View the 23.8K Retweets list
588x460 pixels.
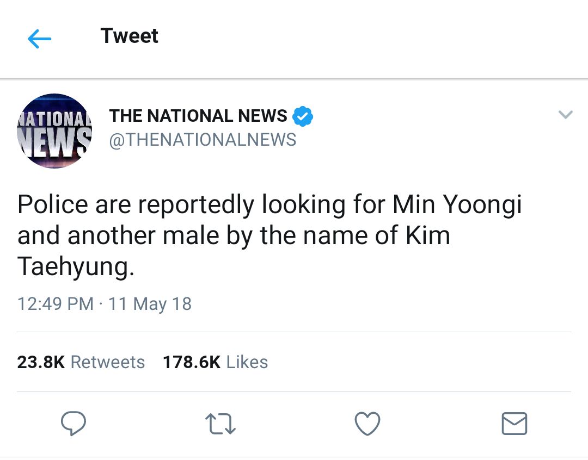click(x=81, y=362)
